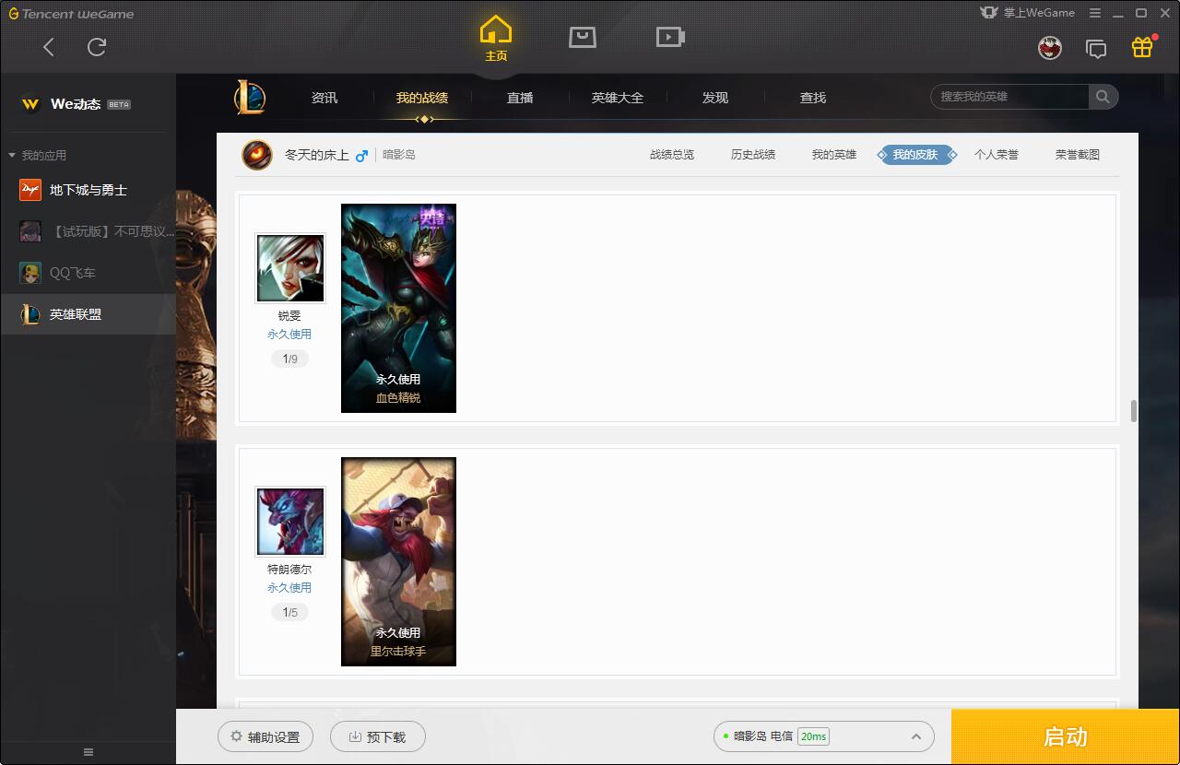Select the 试玩版 不可思议 game entry
Screen dimensions: 1180x765
88,231
